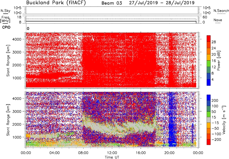Click the CPID label
Viewport: 229px width, 159px height.
[x=6, y=27]
